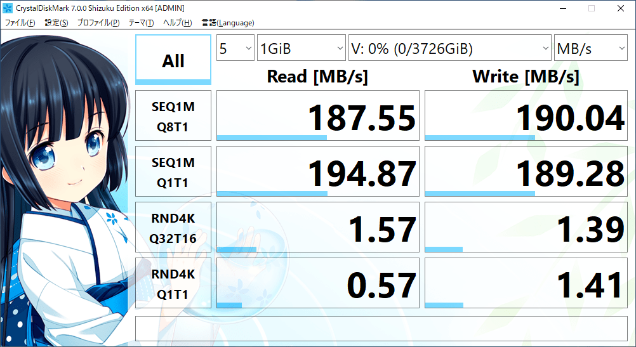636x347 pixels.
Task: Start all benchmarks with the All button
Action: (173, 60)
